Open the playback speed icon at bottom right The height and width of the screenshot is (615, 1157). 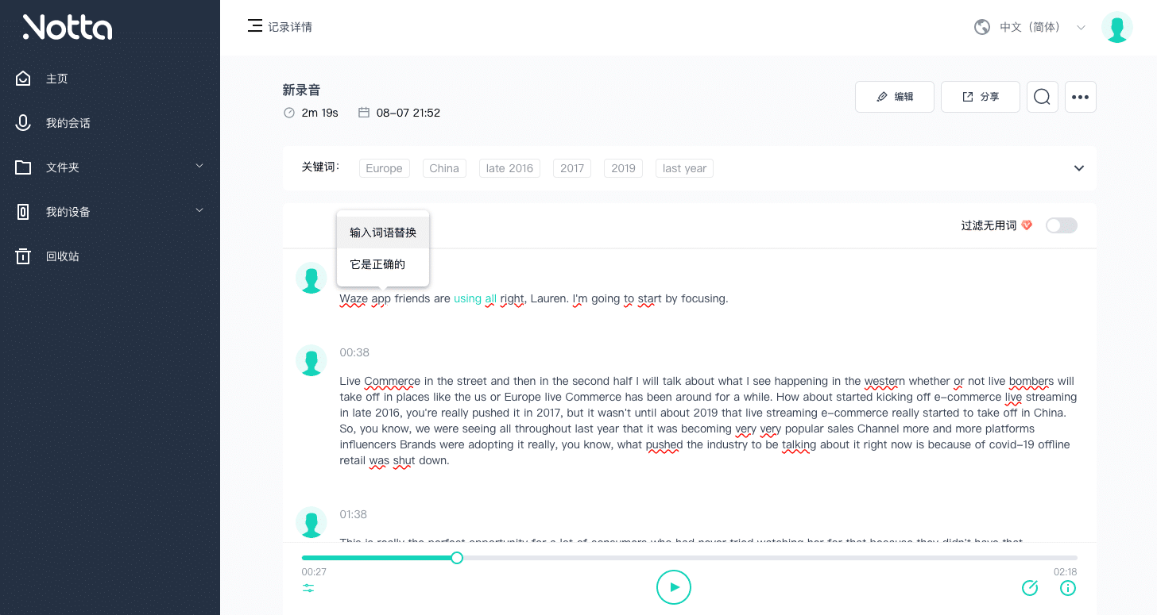pos(1030,588)
